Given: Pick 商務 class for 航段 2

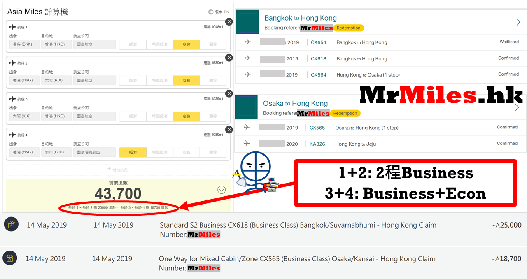Looking at the screenshot, I should 187,80.
